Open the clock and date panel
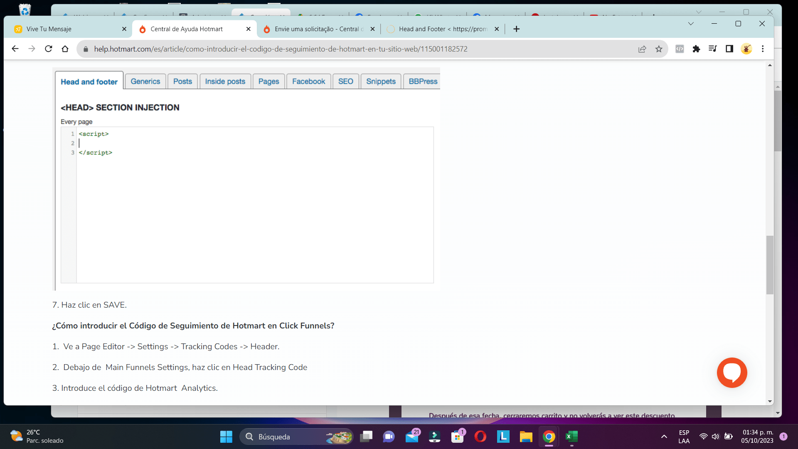798x449 pixels. [758, 437]
